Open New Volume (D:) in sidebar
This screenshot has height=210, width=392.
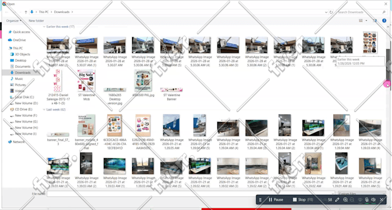click(x=24, y=103)
